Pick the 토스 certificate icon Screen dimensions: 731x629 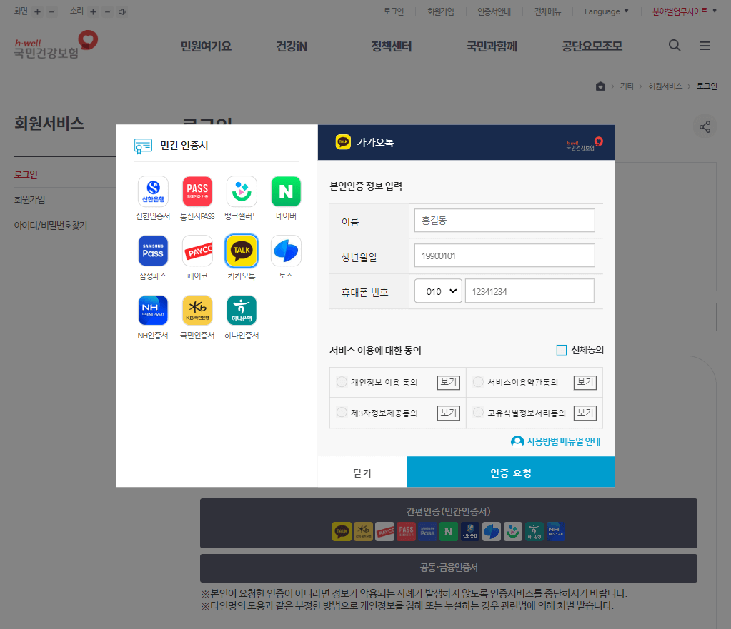click(286, 251)
